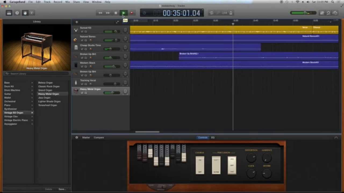Solo the Heavy Metal Organ track

point(86,93)
